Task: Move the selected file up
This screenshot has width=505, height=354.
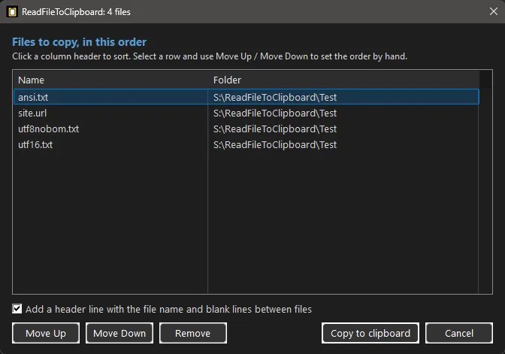Action: click(x=46, y=333)
